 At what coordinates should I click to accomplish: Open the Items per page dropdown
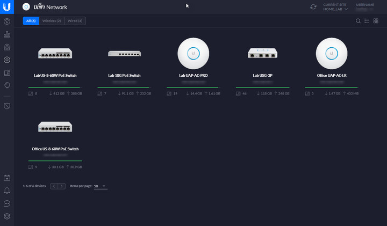pos(101,186)
